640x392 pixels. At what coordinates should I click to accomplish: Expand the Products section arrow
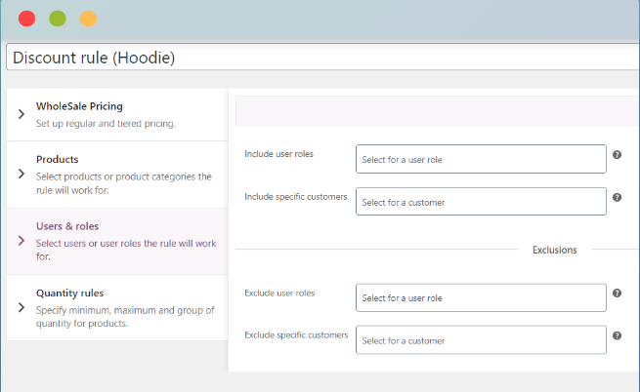pos(21,174)
